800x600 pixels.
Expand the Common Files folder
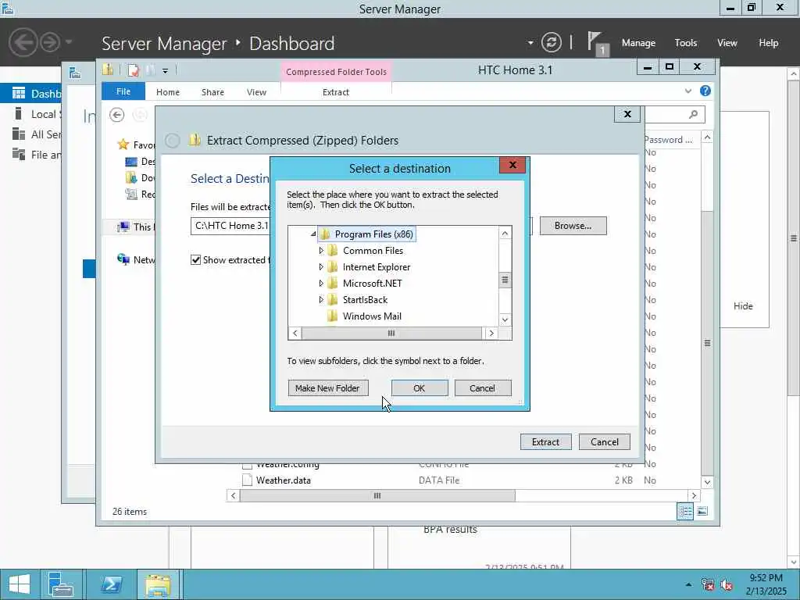point(321,251)
